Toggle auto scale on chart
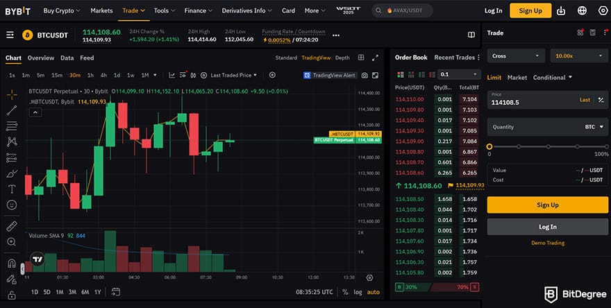 click(374, 292)
